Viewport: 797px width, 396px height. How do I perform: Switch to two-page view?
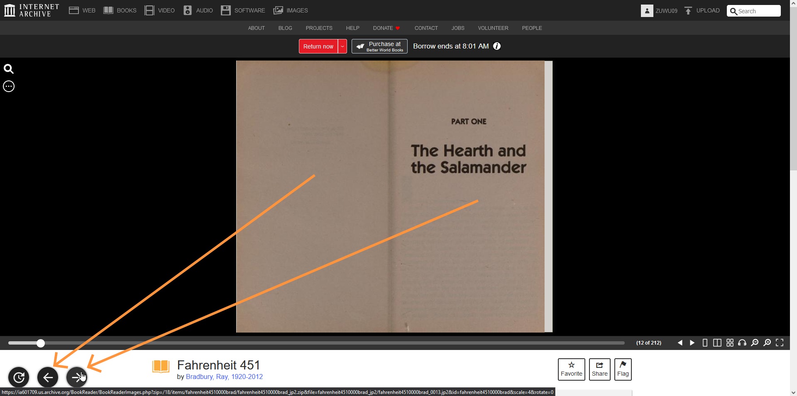[717, 343]
